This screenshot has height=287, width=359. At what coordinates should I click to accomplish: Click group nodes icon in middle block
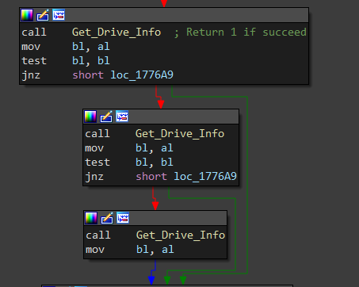click(x=122, y=117)
